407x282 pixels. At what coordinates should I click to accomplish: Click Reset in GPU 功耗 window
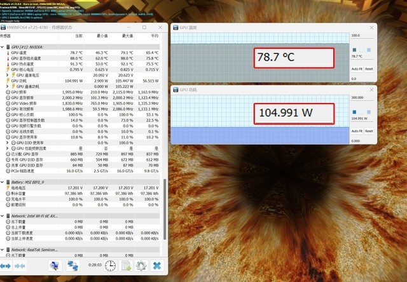369,131
